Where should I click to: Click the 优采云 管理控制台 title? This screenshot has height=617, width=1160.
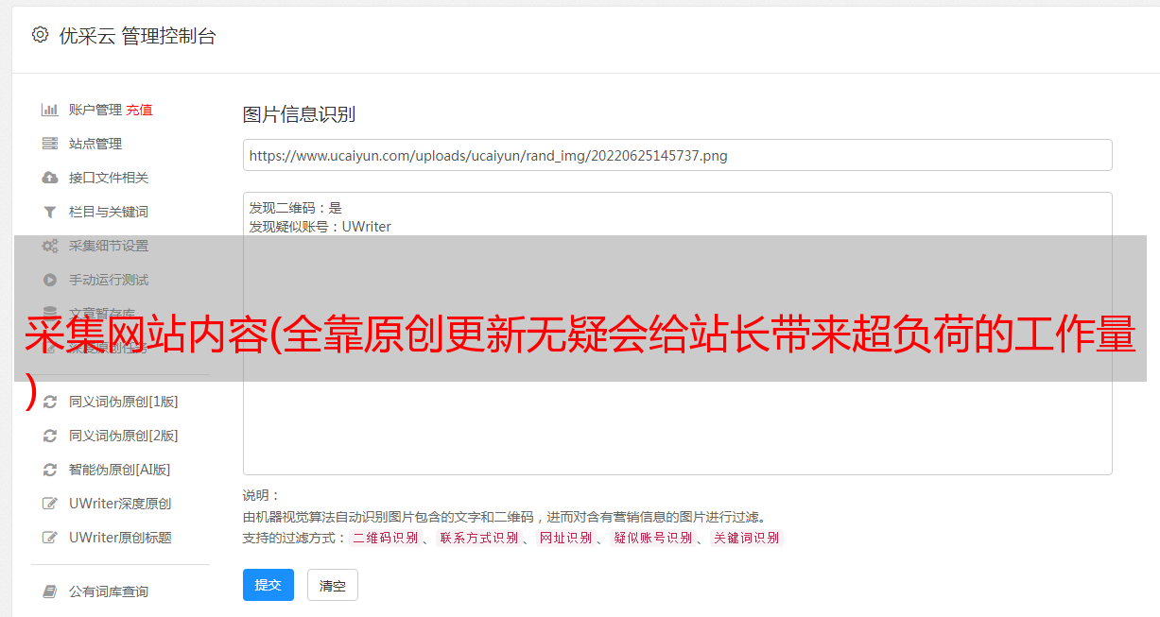pyautogui.click(x=137, y=36)
